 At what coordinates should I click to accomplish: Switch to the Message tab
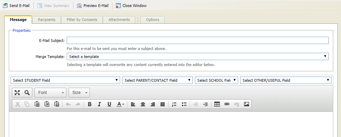tap(18, 20)
